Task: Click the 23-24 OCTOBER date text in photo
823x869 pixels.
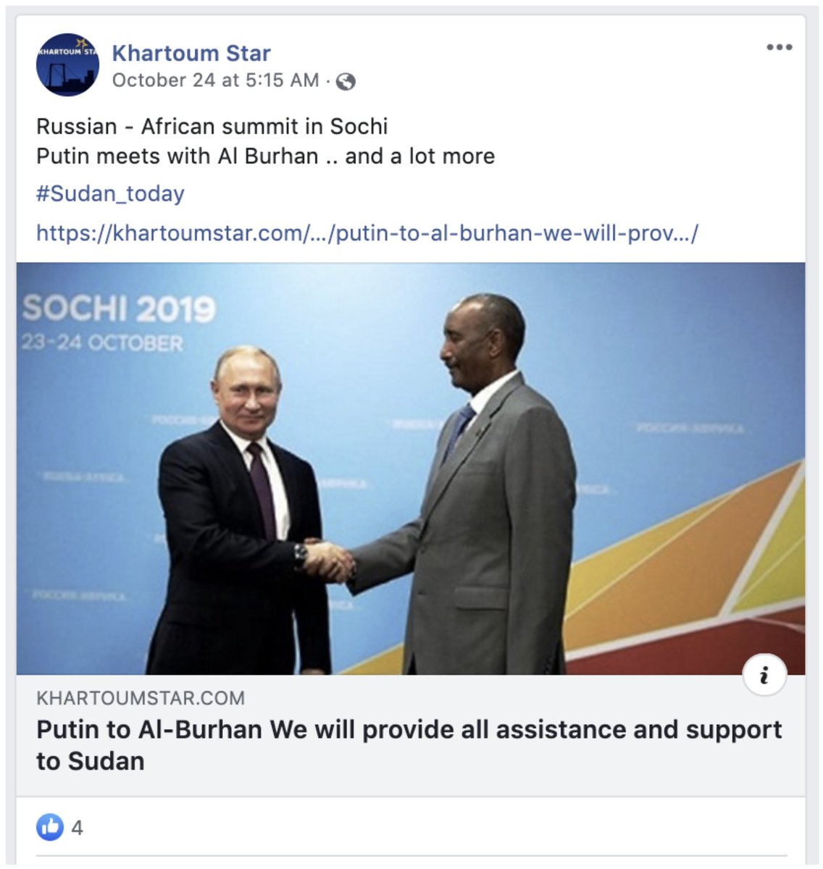Action: [x=102, y=342]
